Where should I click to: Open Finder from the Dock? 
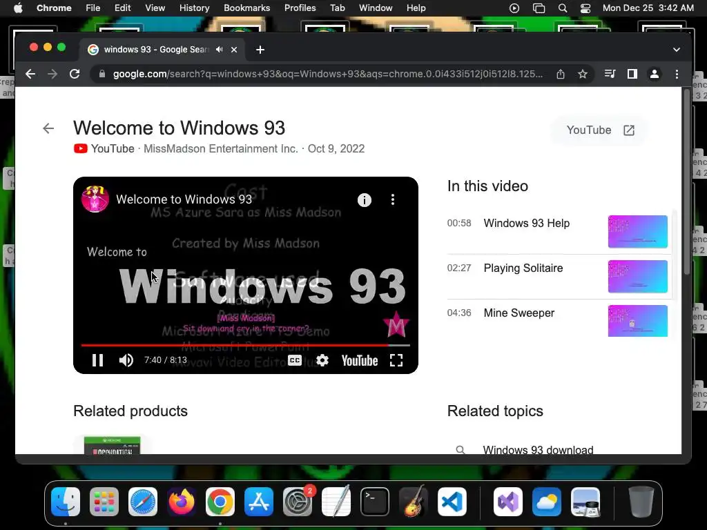click(x=66, y=502)
